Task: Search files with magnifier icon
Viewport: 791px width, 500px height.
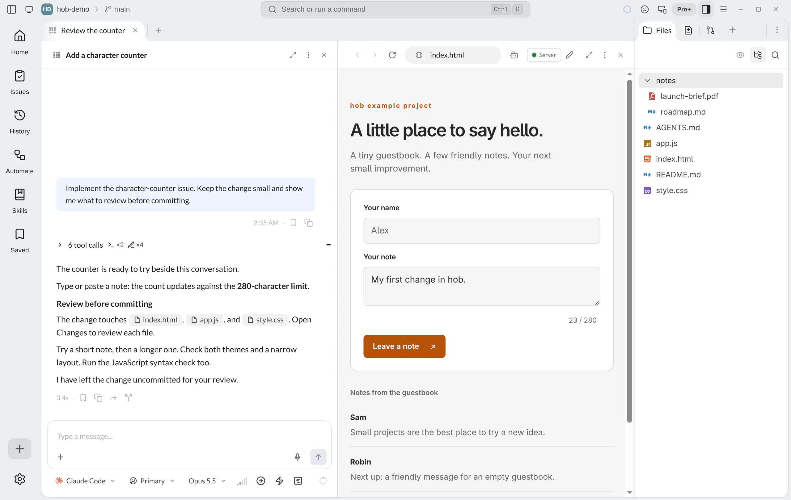Action: coord(775,55)
